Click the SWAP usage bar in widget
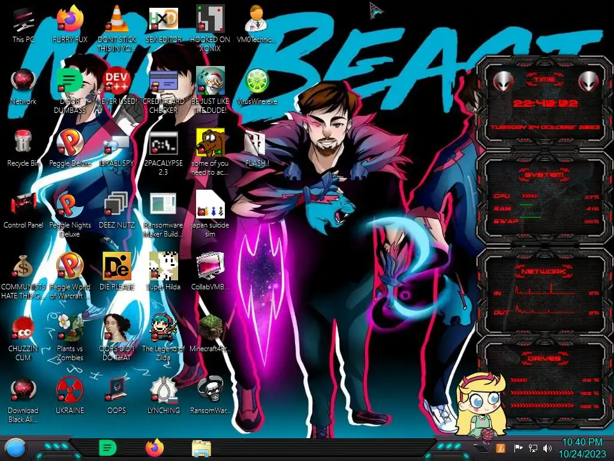 click(530, 217)
